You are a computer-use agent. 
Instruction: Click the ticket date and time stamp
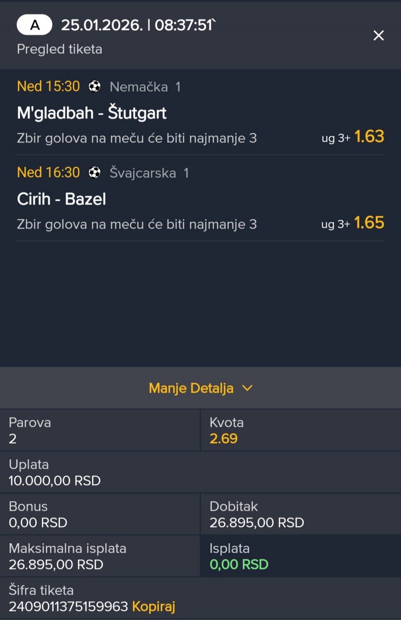click(138, 25)
